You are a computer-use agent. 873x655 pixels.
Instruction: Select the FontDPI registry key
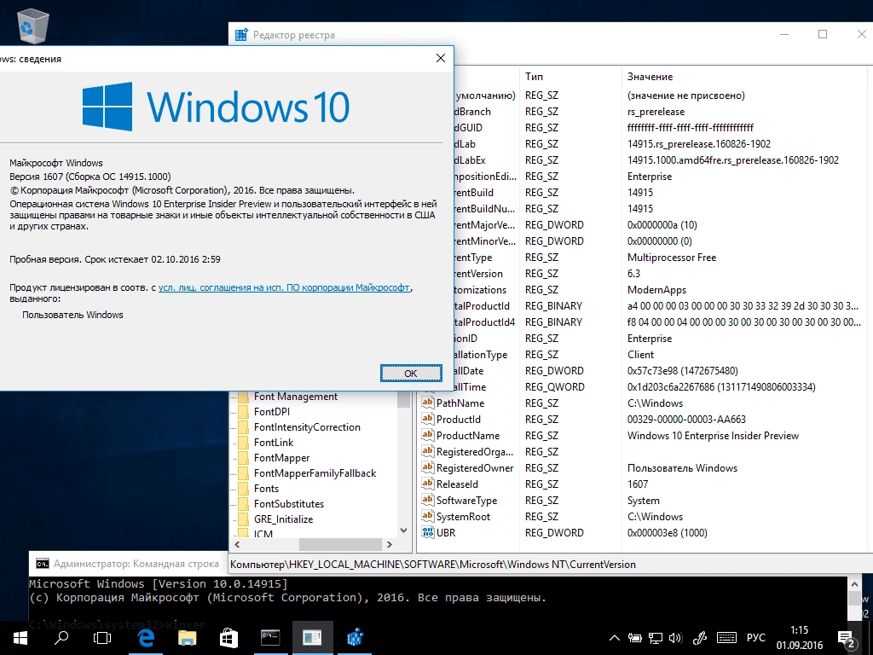click(x=272, y=412)
